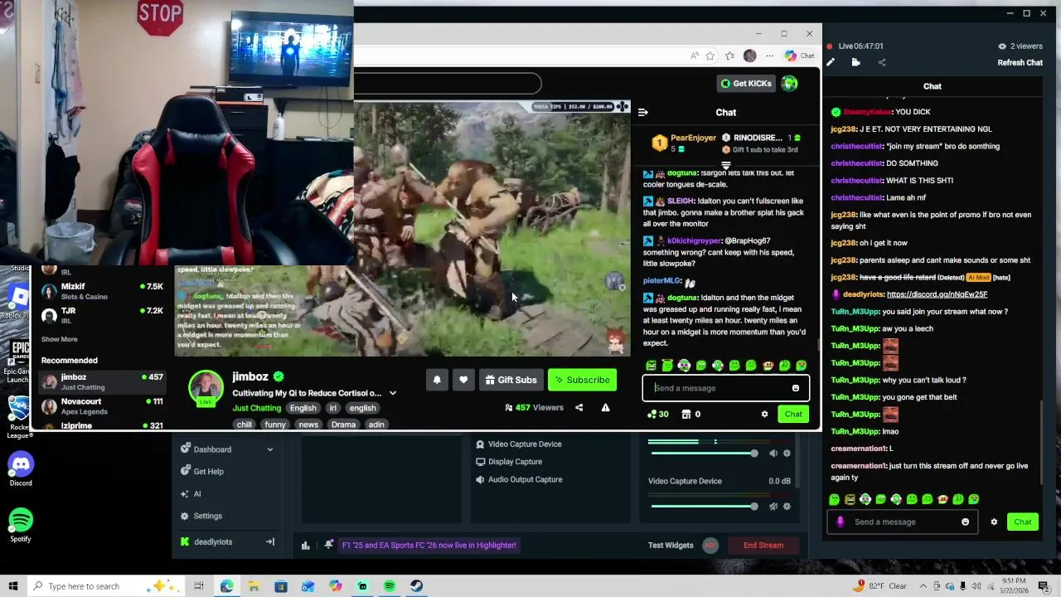Click the green Subscribe button
Image resolution: width=1061 pixels, height=597 pixels.
(x=582, y=380)
